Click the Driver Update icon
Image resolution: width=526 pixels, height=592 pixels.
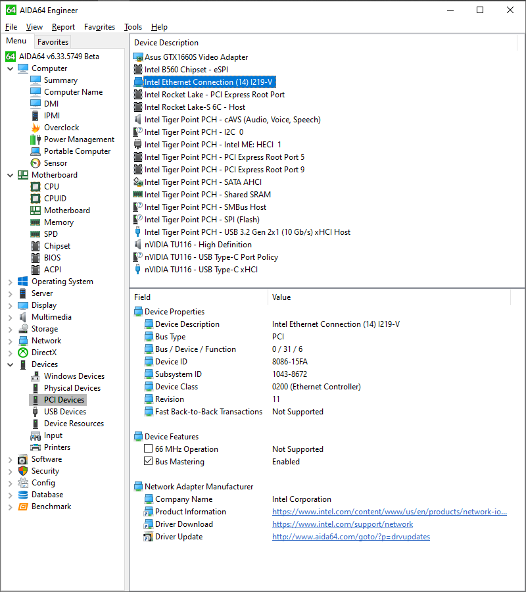pyautogui.click(x=149, y=537)
